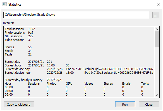Click the results scrollbar thumb
The image size is (163, 111).
click(157, 39)
